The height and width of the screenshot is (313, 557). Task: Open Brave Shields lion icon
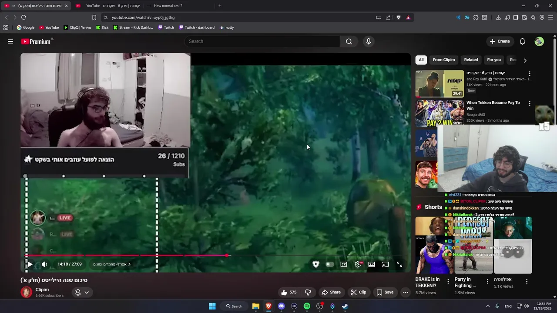coord(398,17)
